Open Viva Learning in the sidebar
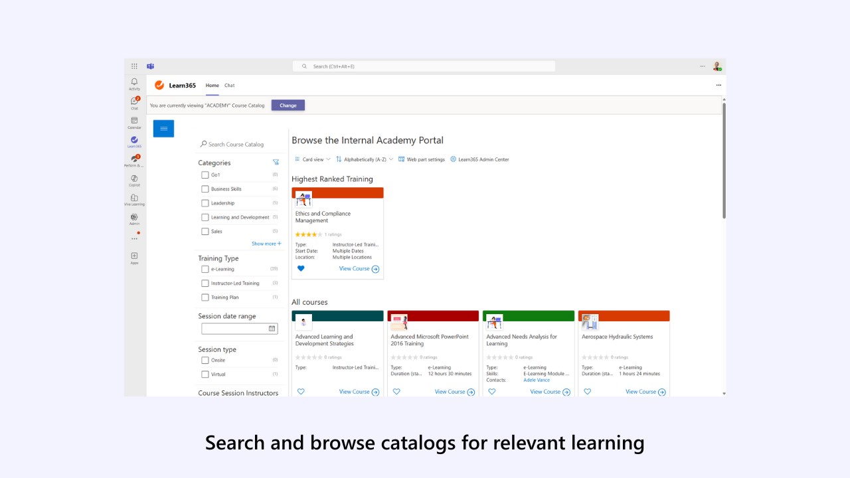This screenshot has width=850, height=478. [134, 199]
